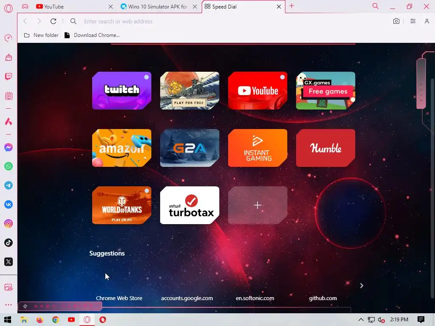Open the Instant Gaming tile

258,148
